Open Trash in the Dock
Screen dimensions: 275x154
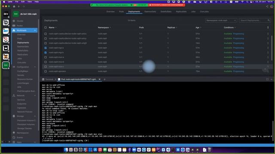point(209,150)
